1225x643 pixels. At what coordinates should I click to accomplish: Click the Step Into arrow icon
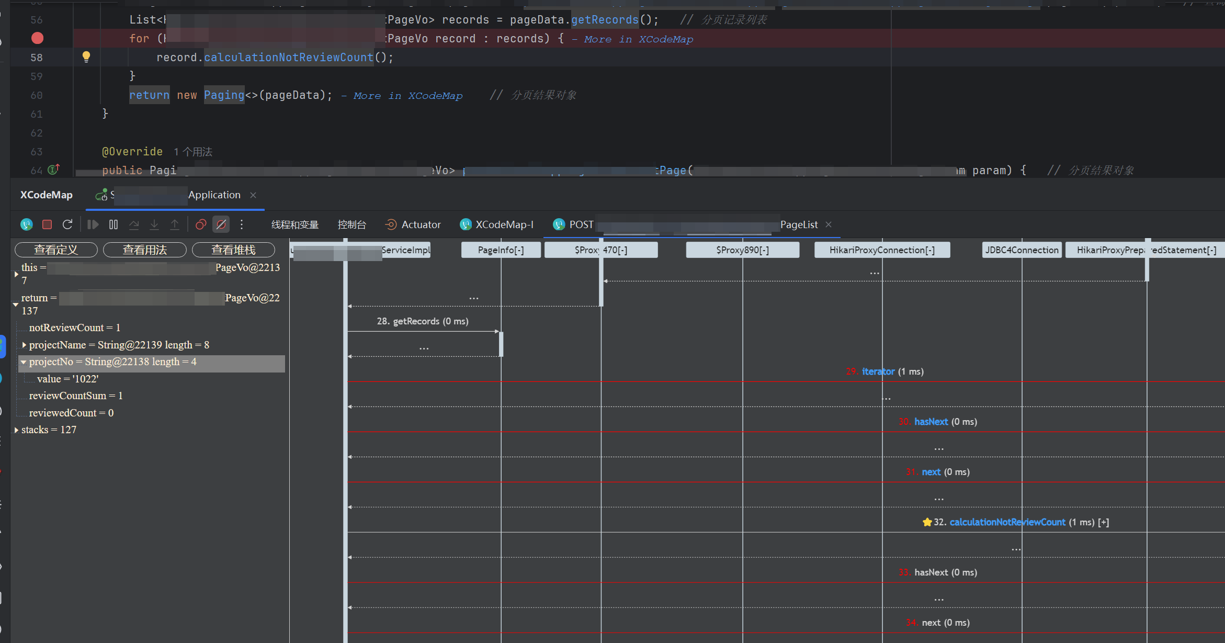[x=154, y=224]
